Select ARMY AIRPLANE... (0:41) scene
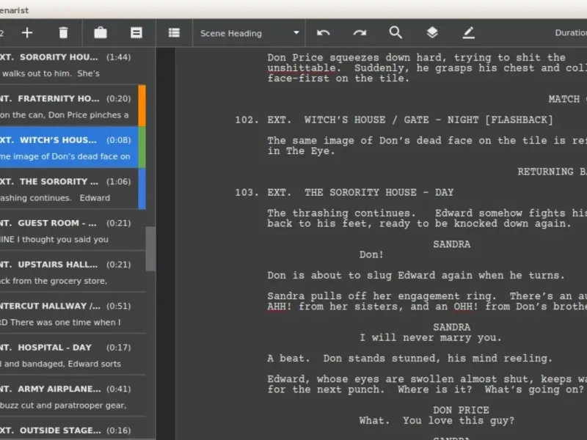The height and width of the screenshot is (440, 587). click(x=73, y=397)
